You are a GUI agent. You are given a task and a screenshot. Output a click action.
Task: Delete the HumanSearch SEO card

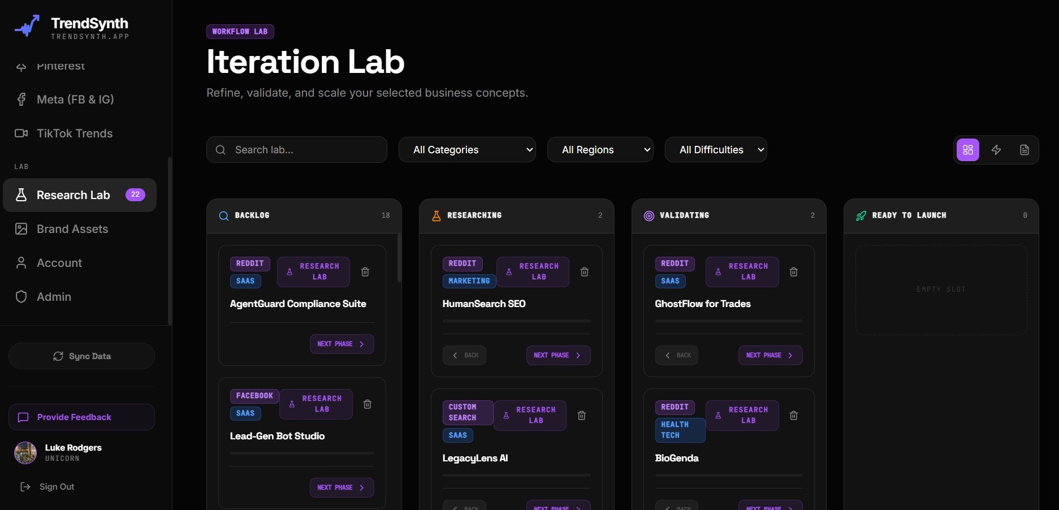pyautogui.click(x=585, y=272)
